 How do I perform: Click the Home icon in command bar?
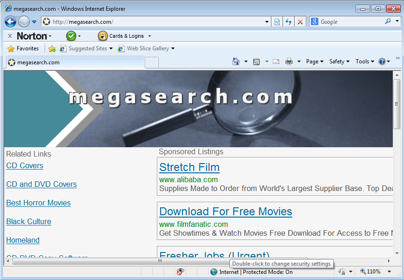[236, 61]
